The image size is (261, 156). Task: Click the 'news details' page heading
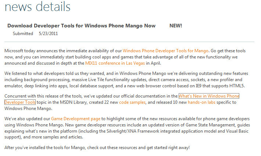(37, 7)
